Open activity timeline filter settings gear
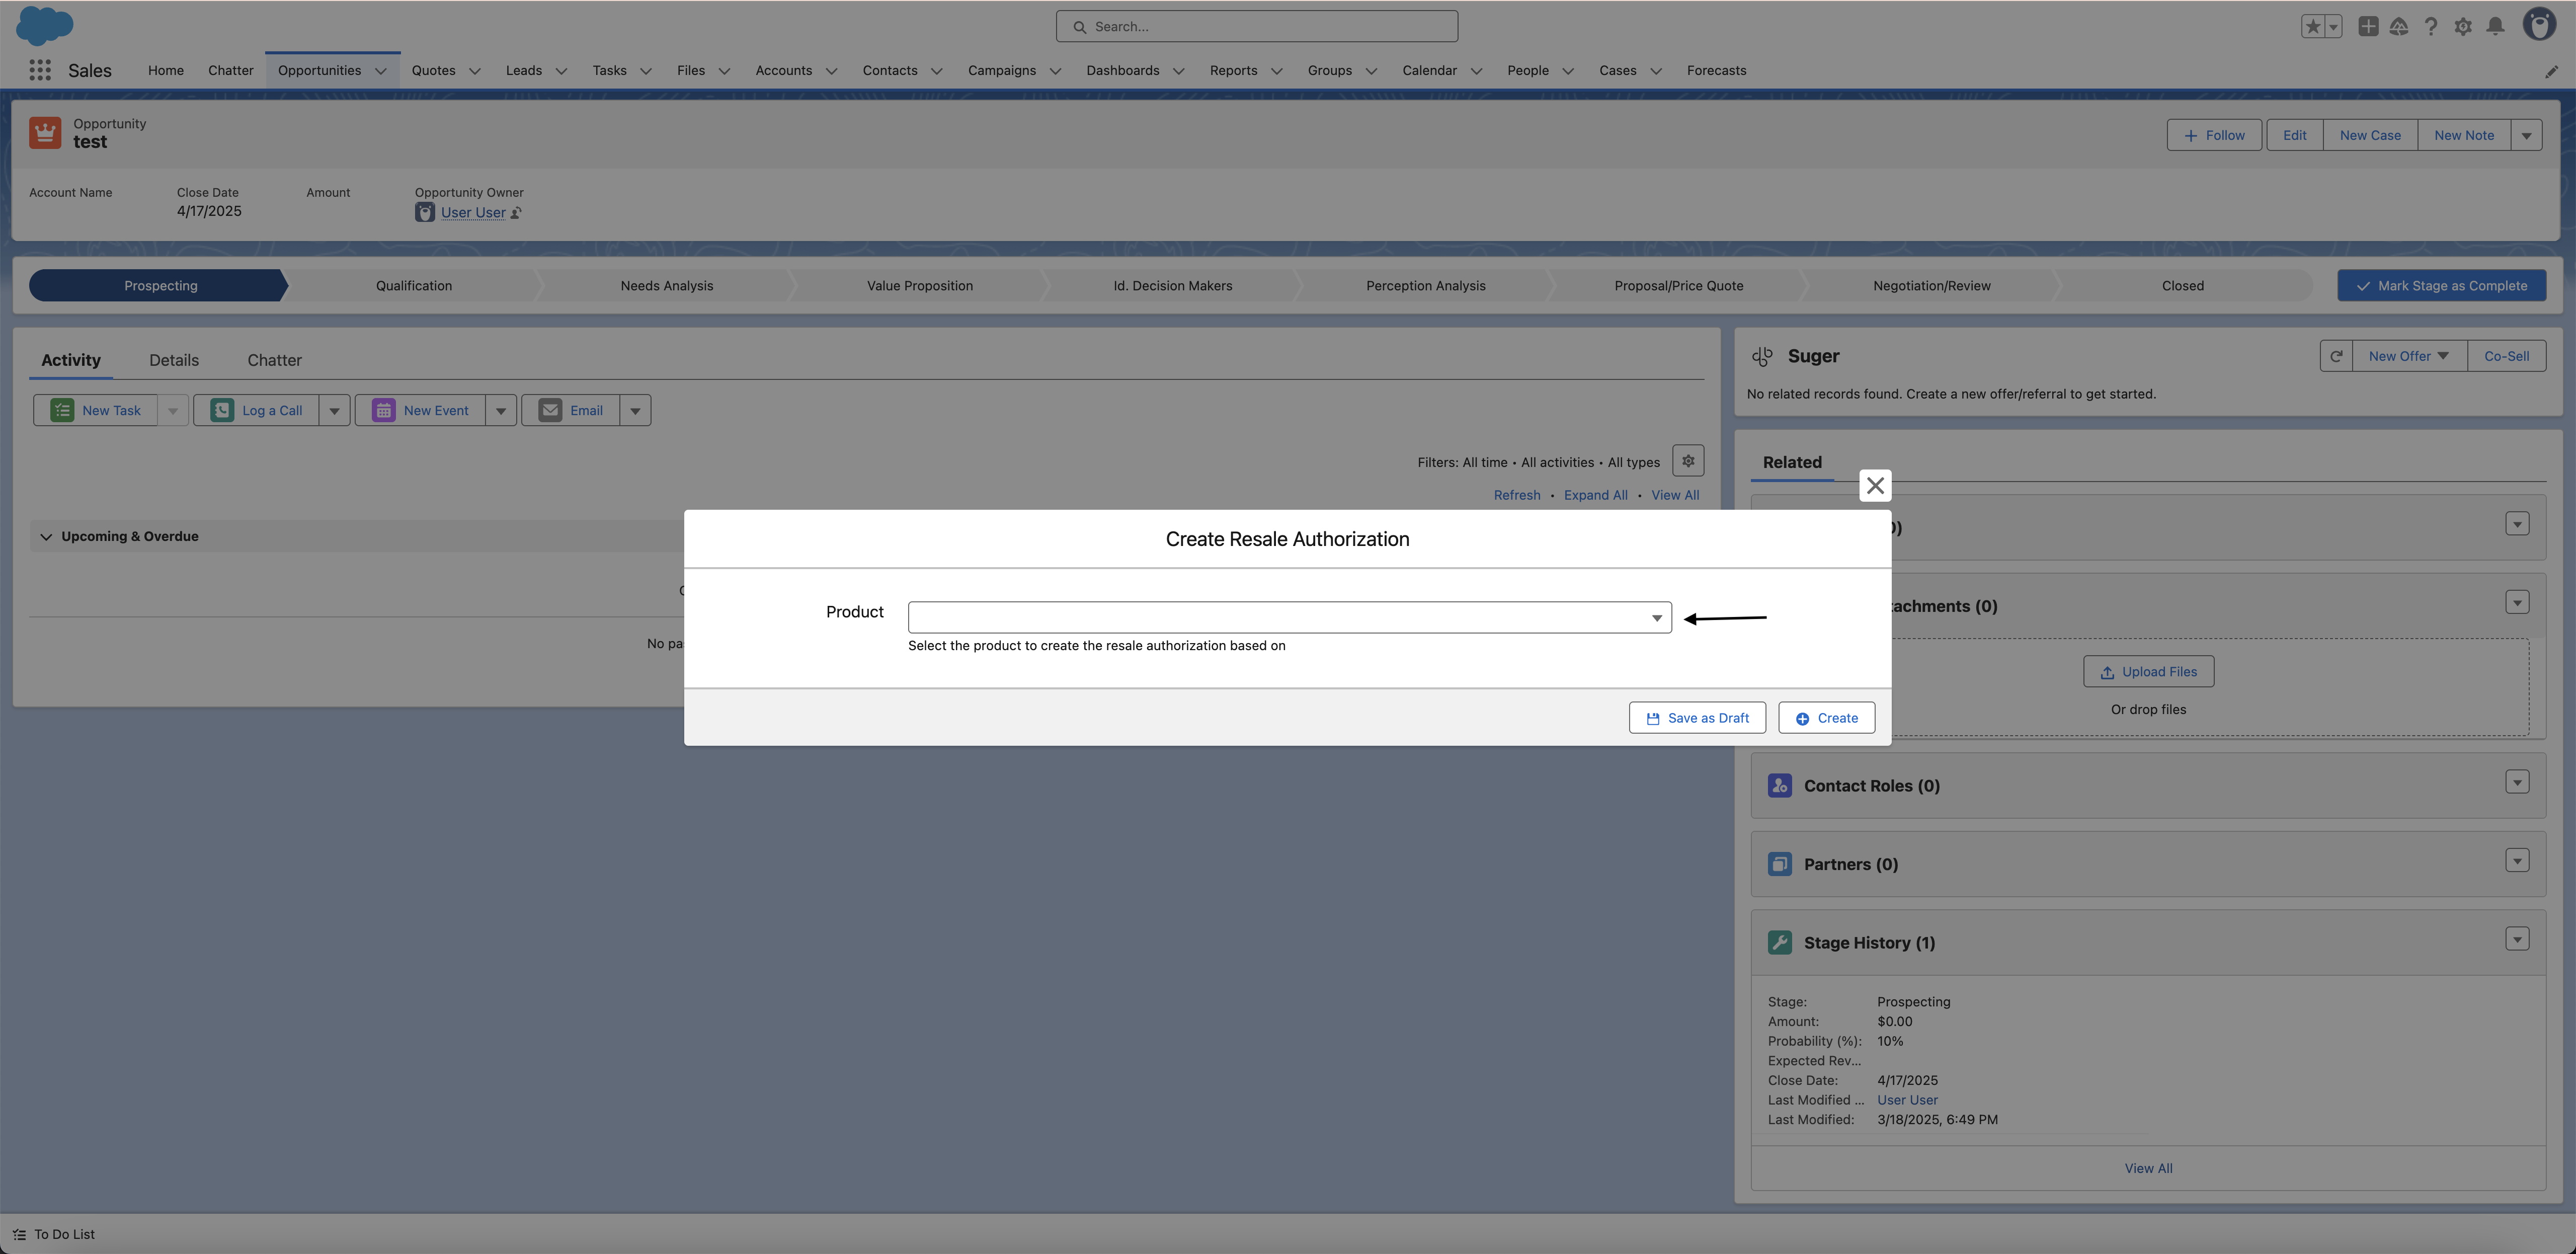This screenshot has width=2576, height=1254. 1688,461
